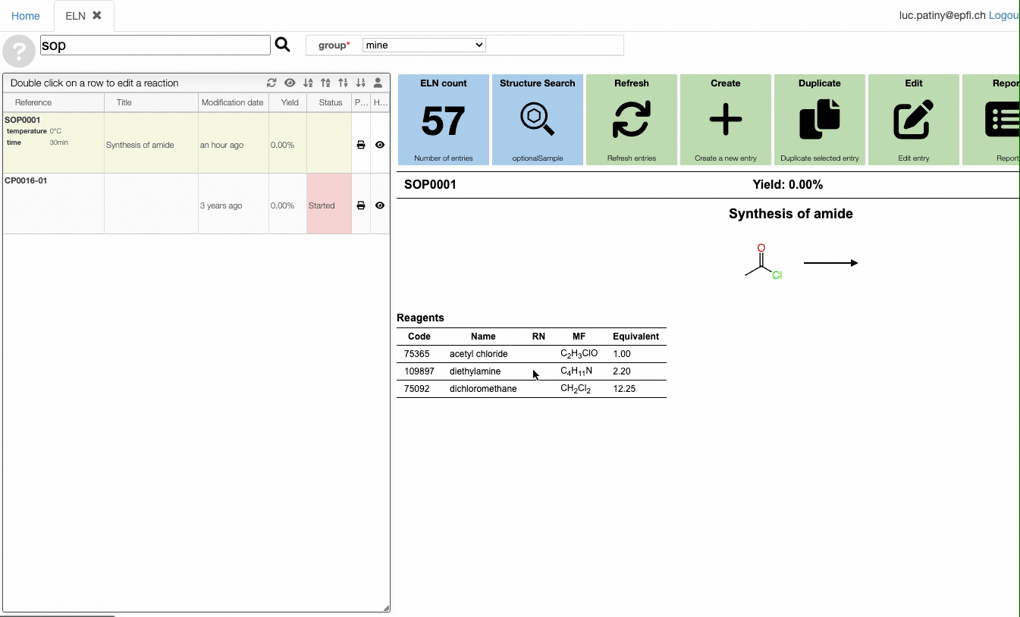Sort by the Yield column header
The image size is (1020, 617).
pyautogui.click(x=290, y=102)
